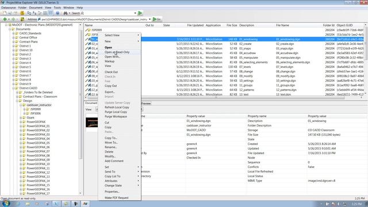This screenshot has width=368, height=207.
Task: Click the Go button next to address bar
Action: coord(157,19)
